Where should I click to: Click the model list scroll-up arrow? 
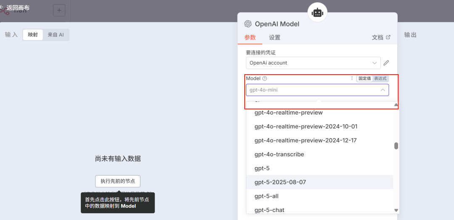coord(396,105)
